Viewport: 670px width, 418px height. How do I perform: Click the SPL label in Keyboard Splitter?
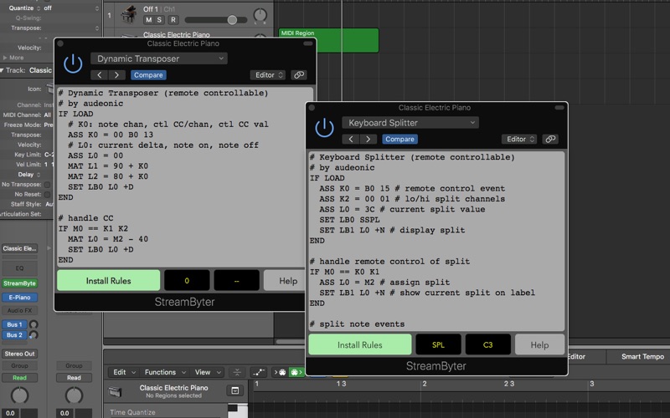coord(438,344)
